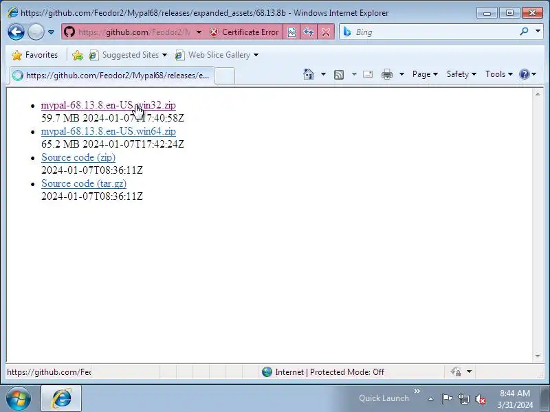Image resolution: width=550 pixels, height=412 pixels.
Task: Expand Print options dropdown arrow
Action: pyautogui.click(x=402, y=74)
